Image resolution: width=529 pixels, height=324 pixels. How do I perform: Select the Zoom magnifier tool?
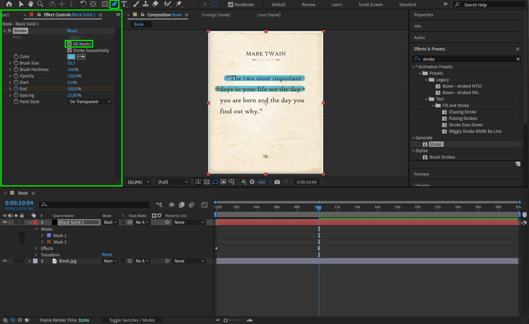pos(40,4)
